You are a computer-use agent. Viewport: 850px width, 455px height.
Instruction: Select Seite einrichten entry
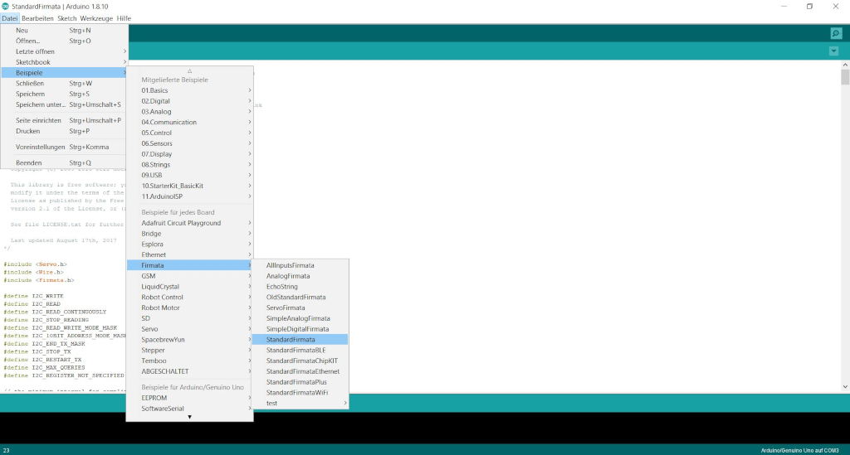click(64, 120)
